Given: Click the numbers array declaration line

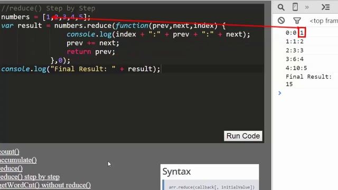Looking at the screenshot, I should point(46,17).
